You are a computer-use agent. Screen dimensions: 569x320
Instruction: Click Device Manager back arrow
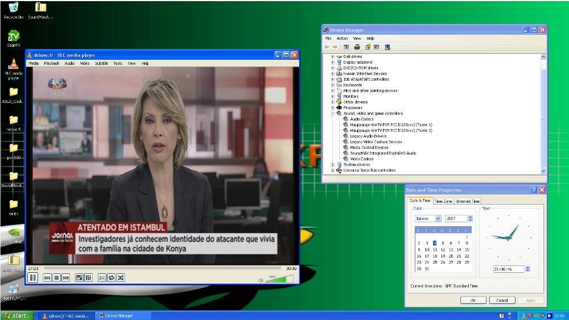[327, 47]
